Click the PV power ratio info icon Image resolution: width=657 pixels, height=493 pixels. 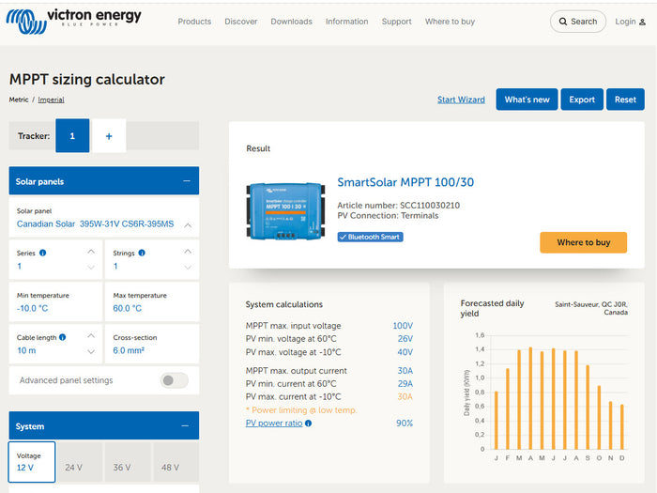308,424
